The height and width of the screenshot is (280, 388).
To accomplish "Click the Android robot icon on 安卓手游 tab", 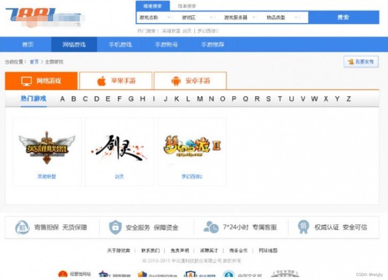I will 176,81.
